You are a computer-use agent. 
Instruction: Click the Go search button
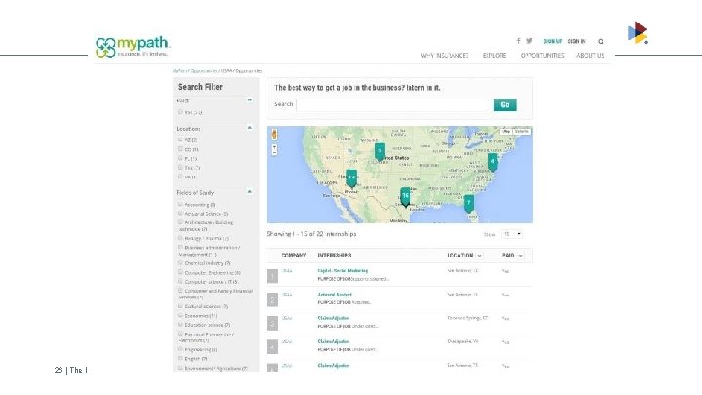505,104
